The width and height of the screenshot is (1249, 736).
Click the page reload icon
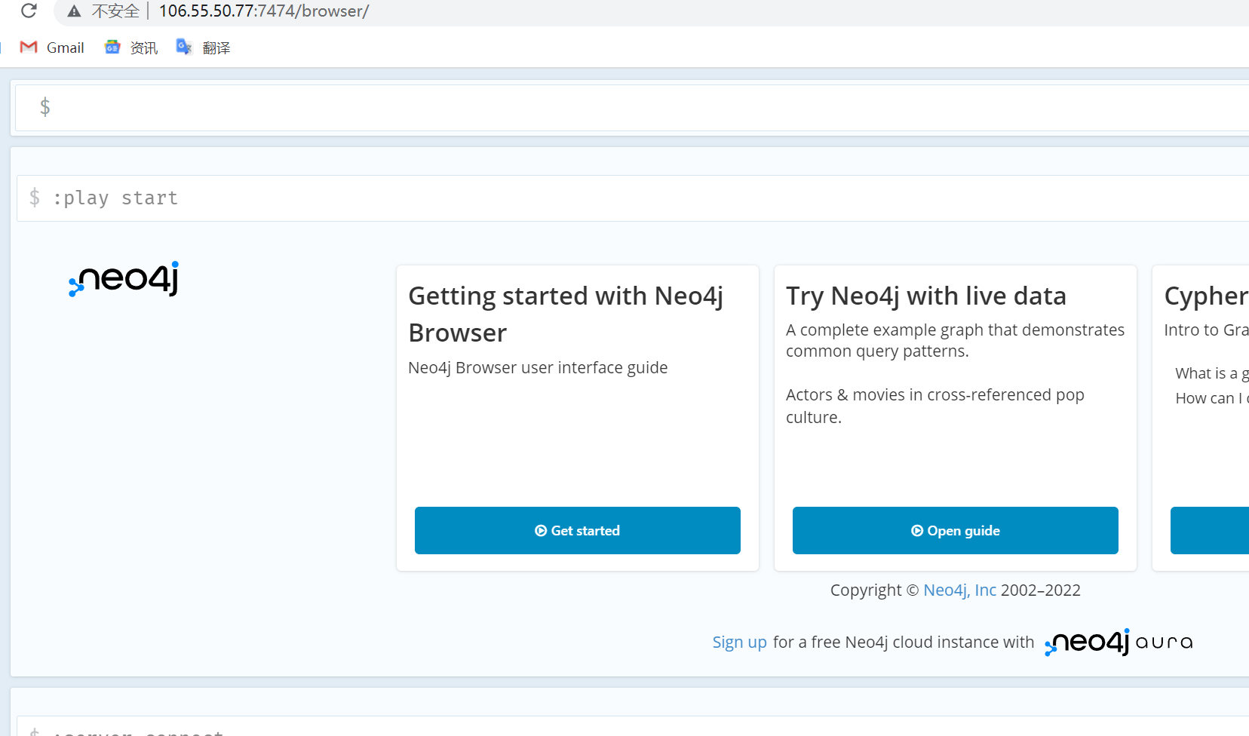[x=29, y=11]
